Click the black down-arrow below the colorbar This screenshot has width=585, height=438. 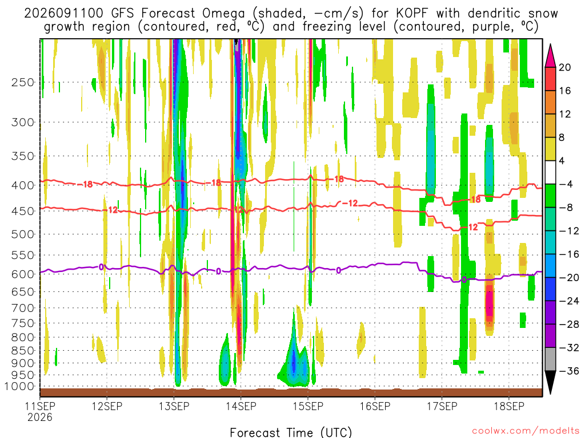(550, 383)
